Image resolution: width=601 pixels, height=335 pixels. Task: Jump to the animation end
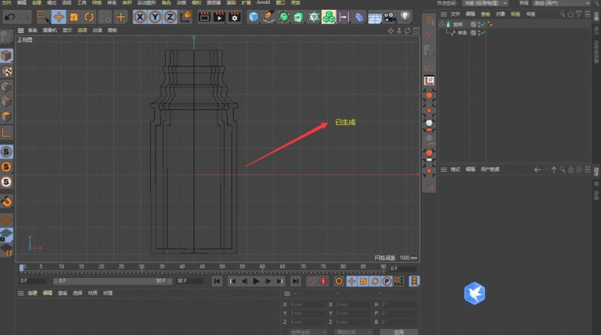click(x=295, y=281)
